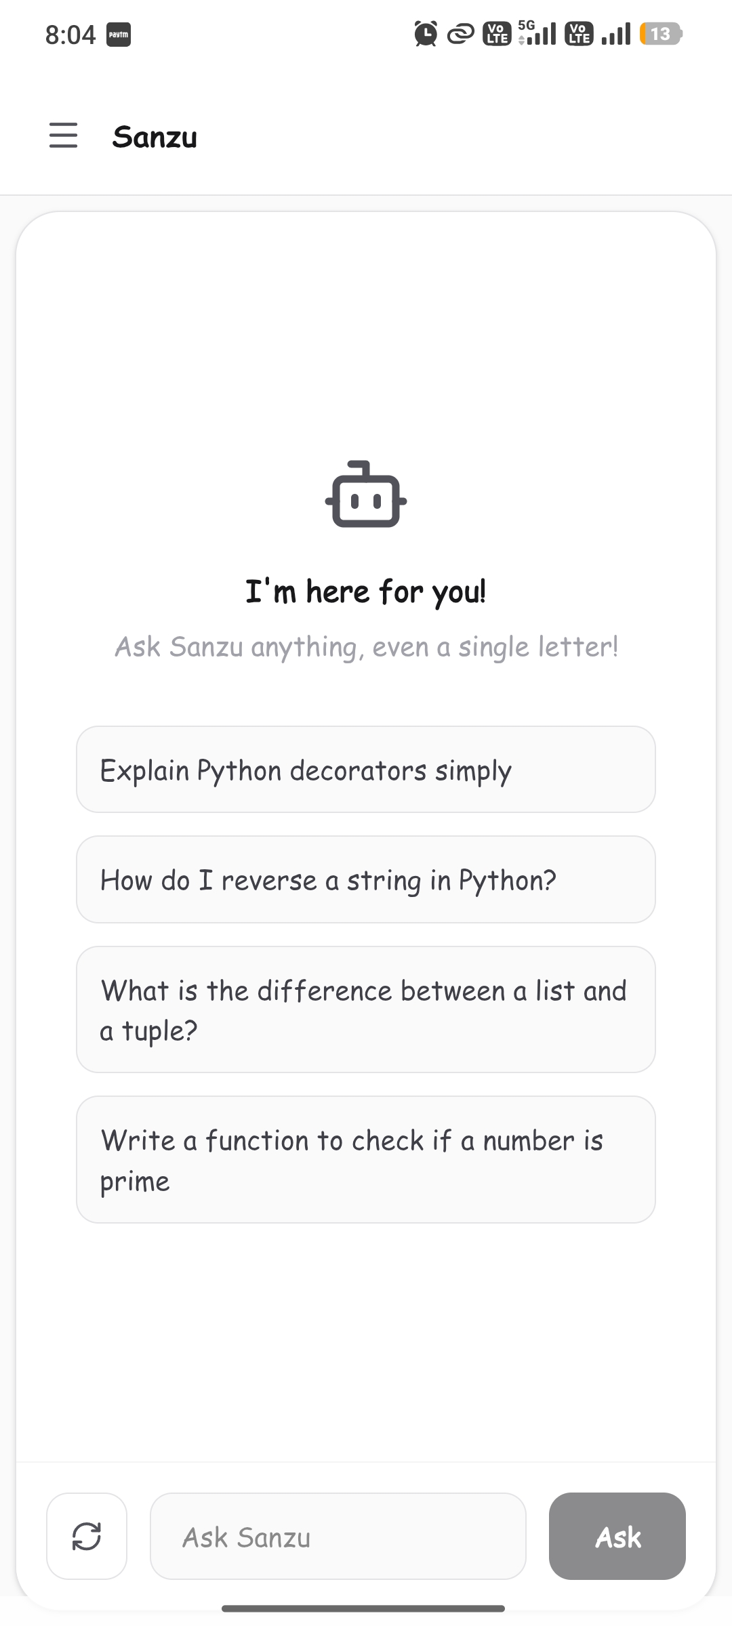This screenshot has height=1626, width=732.
Task: Select 'Explain Python decorators simply' suggestion
Action: (366, 770)
